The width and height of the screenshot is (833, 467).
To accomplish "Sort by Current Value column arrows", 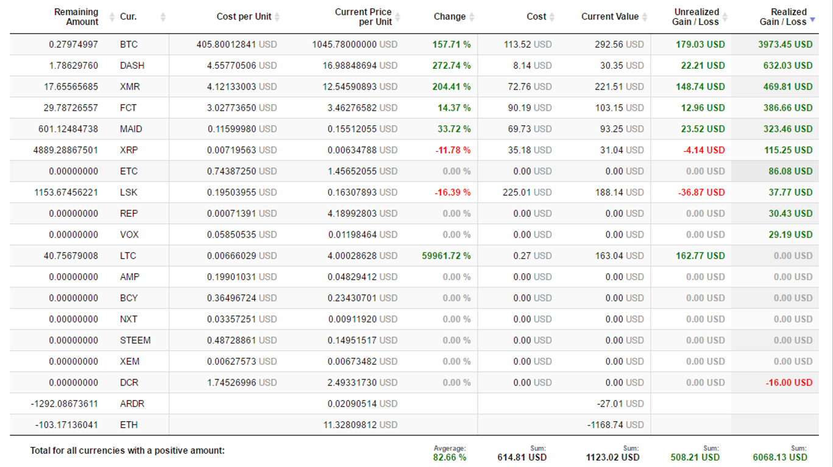I will 645,17.
